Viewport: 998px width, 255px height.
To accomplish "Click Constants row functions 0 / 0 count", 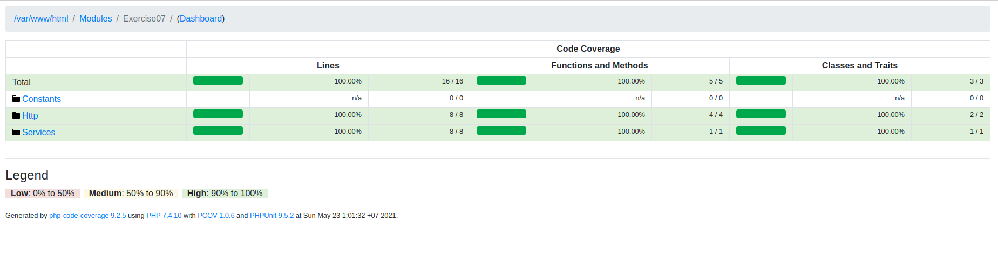I will click(x=716, y=98).
